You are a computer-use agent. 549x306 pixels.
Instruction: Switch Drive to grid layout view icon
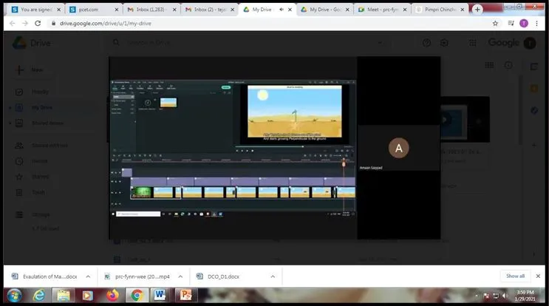pyautogui.click(x=489, y=65)
